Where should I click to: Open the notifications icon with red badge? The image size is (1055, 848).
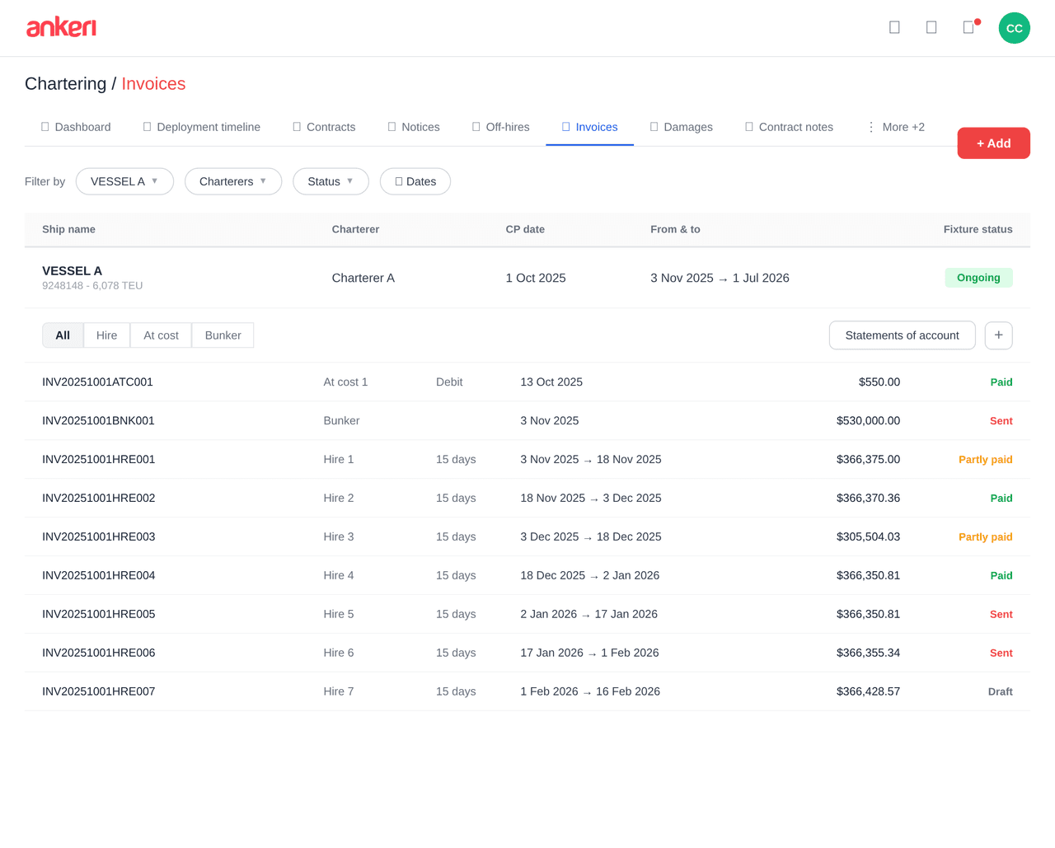pyautogui.click(x=968, y=27)
